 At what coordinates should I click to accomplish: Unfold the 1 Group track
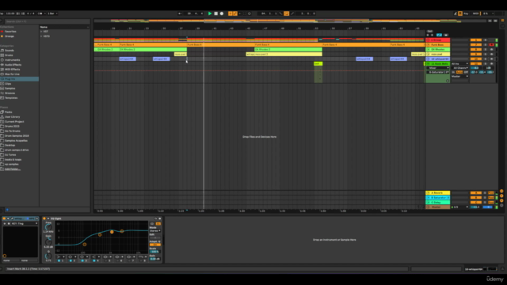pyautogui.click(x=428, y=40)
